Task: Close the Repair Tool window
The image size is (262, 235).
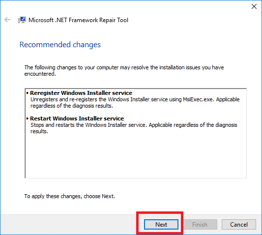Action: [x=254, y=6]
